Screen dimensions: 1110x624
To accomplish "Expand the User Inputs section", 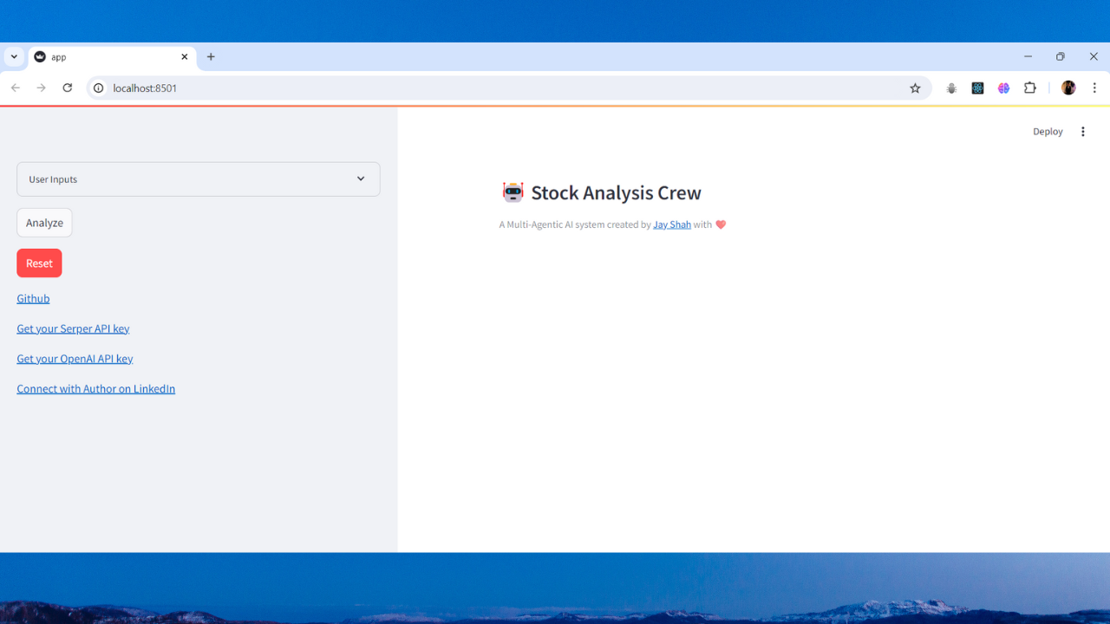I will (199, 179).
